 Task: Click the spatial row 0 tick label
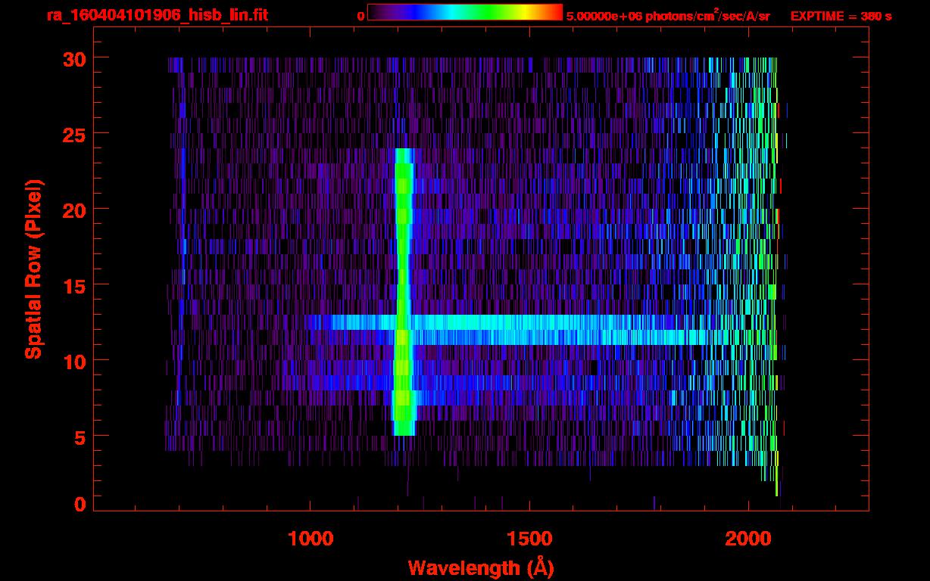click(x=80, y=504)
